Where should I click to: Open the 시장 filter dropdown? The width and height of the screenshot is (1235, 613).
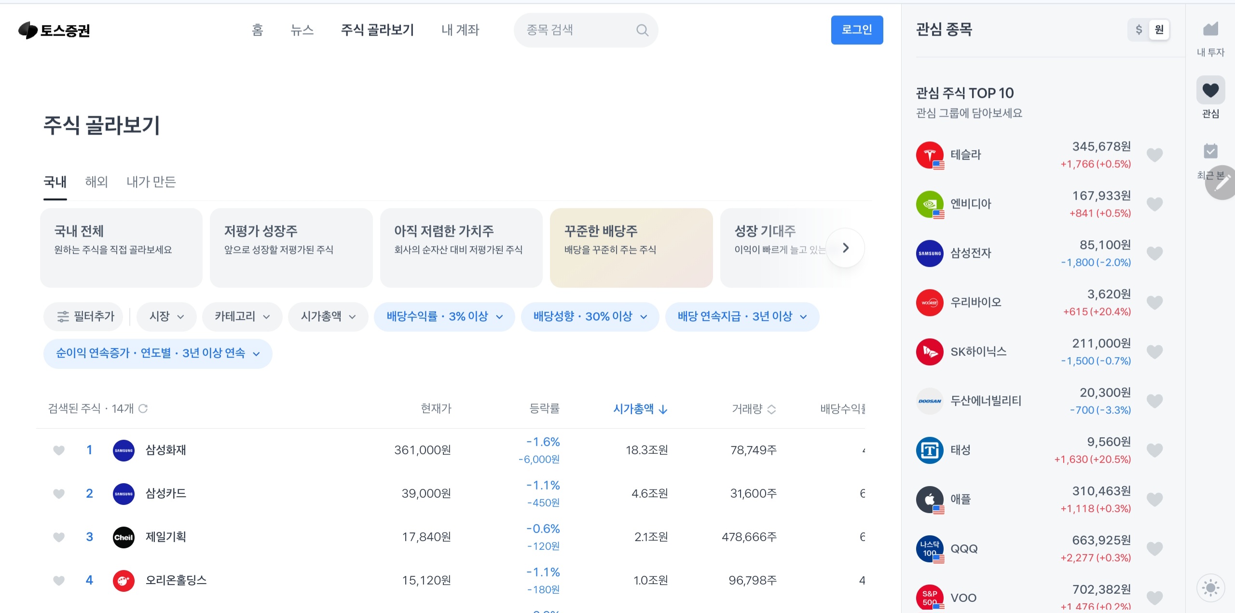pyautogui.click(x=166, y=317)
